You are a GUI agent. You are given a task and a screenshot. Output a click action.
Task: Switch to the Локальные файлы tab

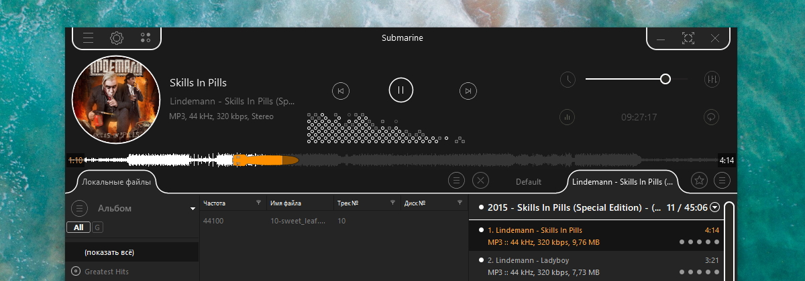click(116, 181)
